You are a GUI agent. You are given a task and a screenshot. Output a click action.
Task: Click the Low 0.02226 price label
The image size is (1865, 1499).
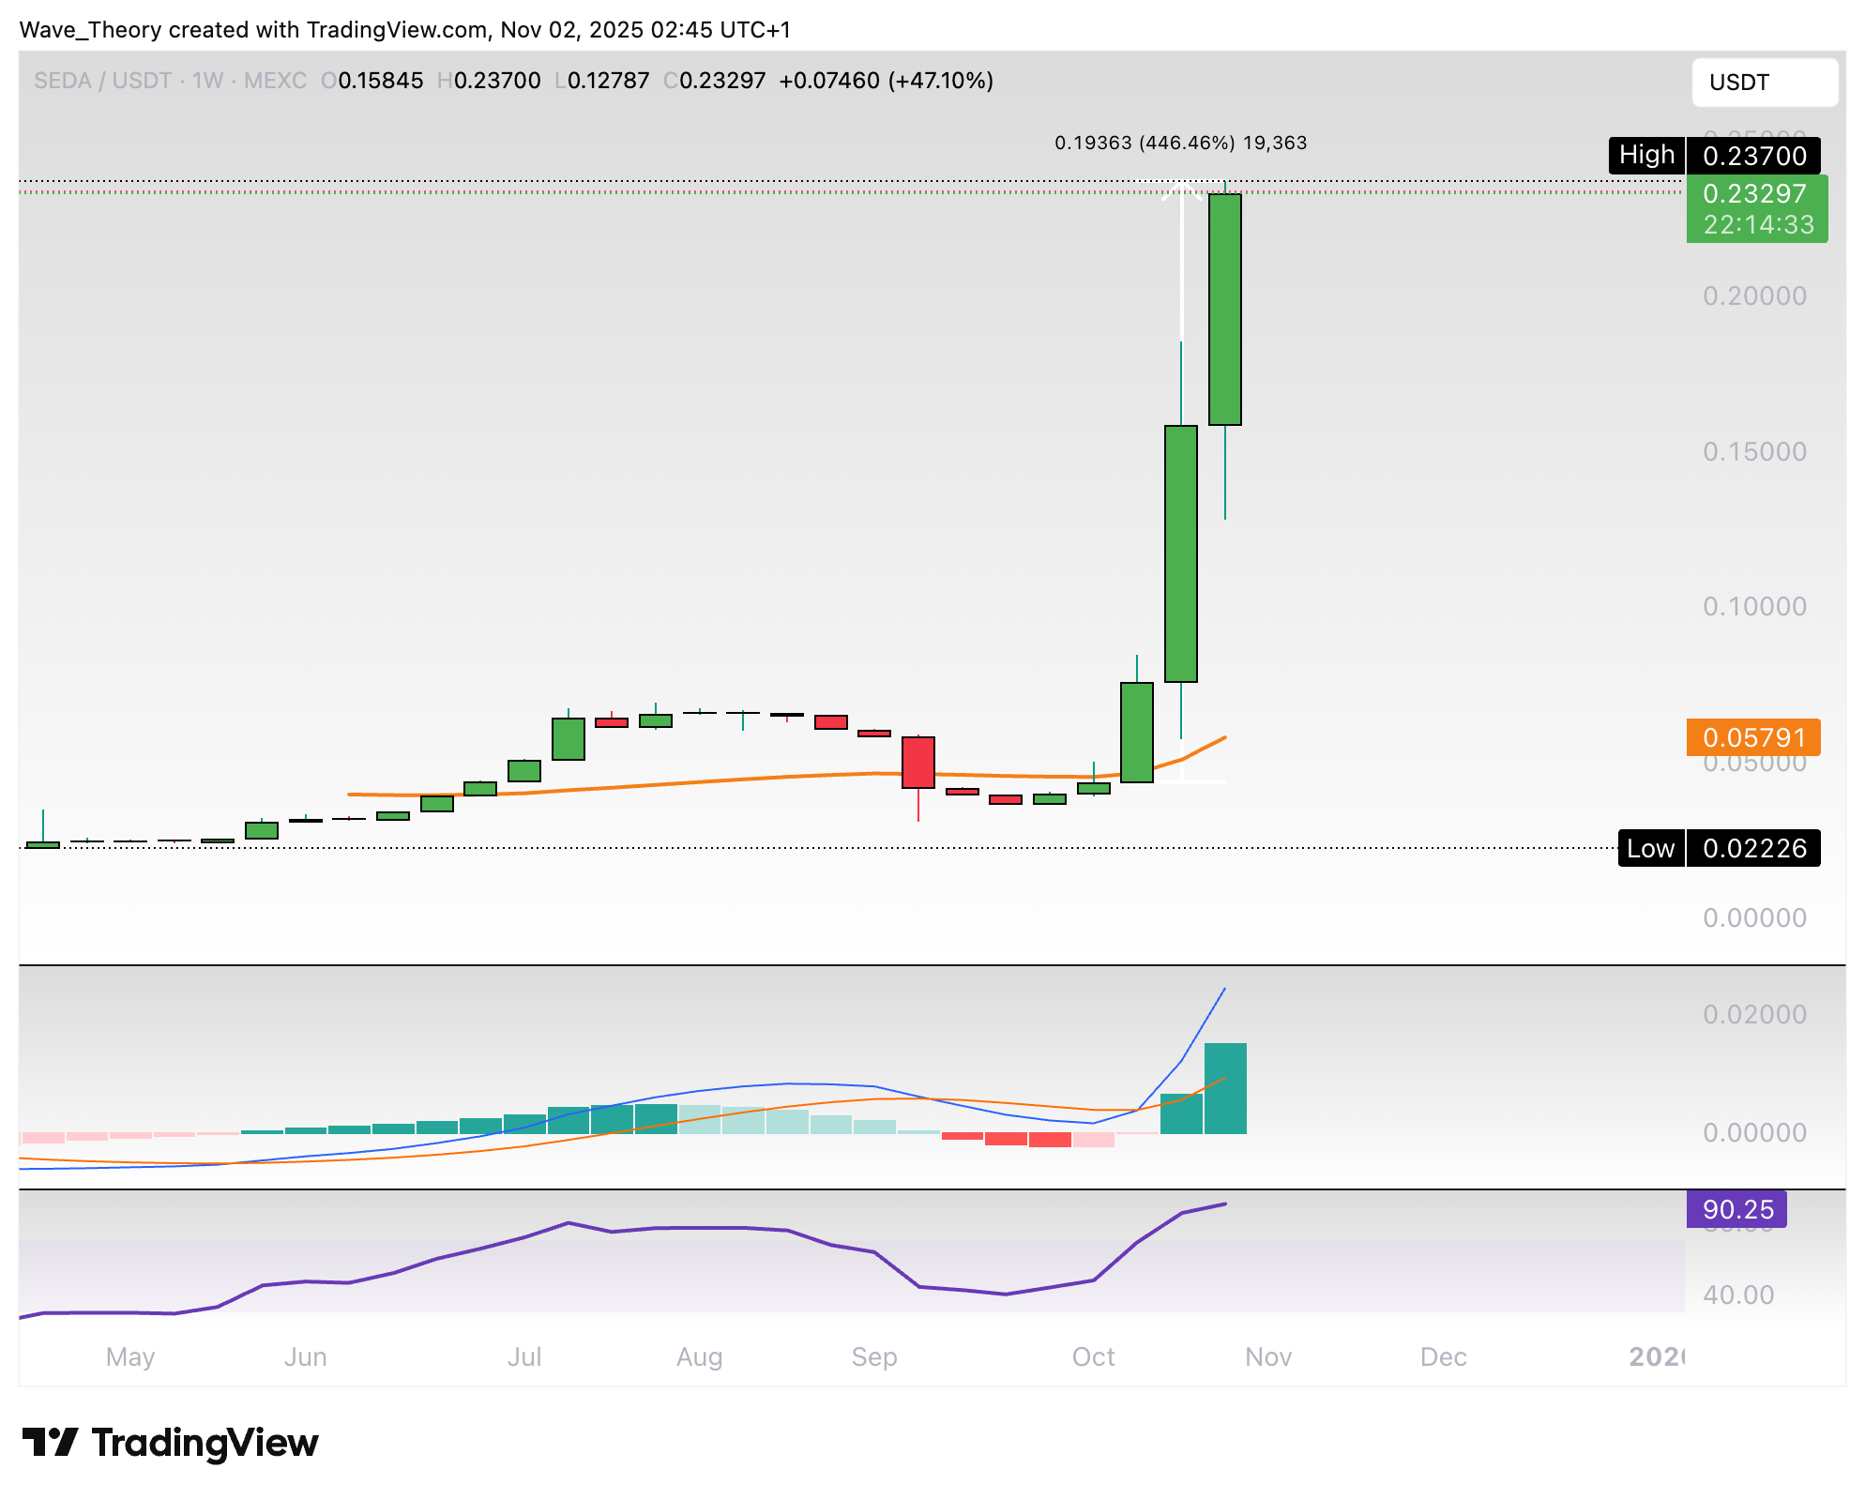(x=1719, y=848)
